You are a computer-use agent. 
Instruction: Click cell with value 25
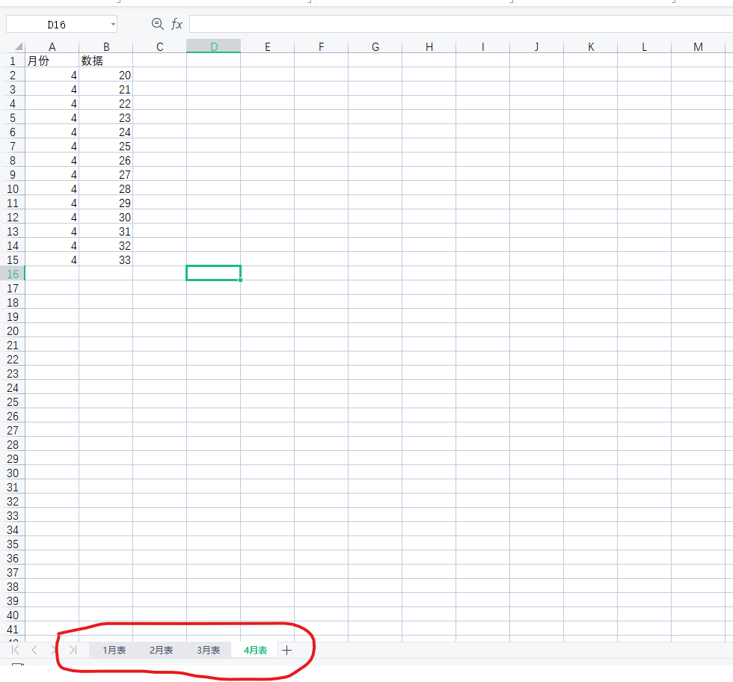click(106, 146)
